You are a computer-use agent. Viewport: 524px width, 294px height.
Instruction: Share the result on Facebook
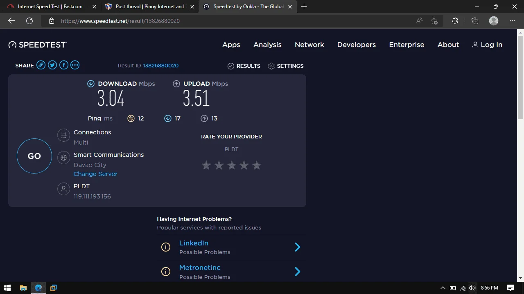click(x=63, y=65)
